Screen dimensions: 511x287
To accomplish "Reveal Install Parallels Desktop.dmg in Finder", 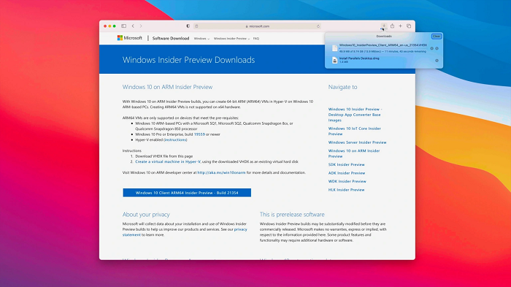I will [437, 61].
